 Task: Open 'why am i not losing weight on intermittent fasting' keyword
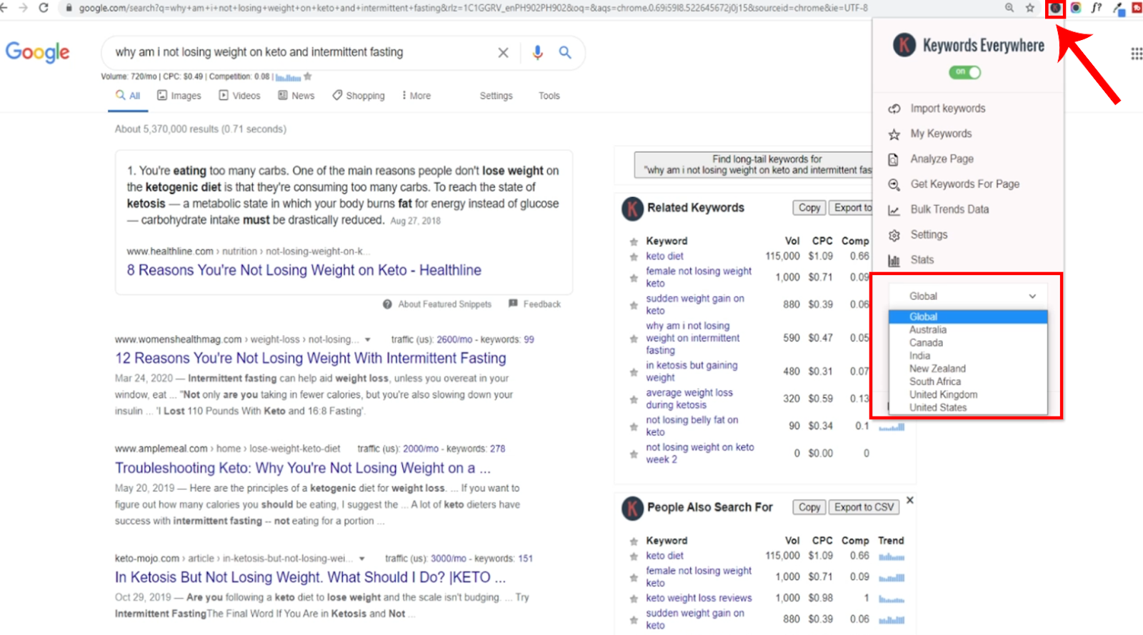point(692,339)
